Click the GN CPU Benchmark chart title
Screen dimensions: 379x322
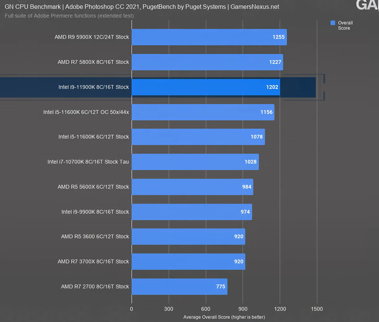[x=142, y=7]
